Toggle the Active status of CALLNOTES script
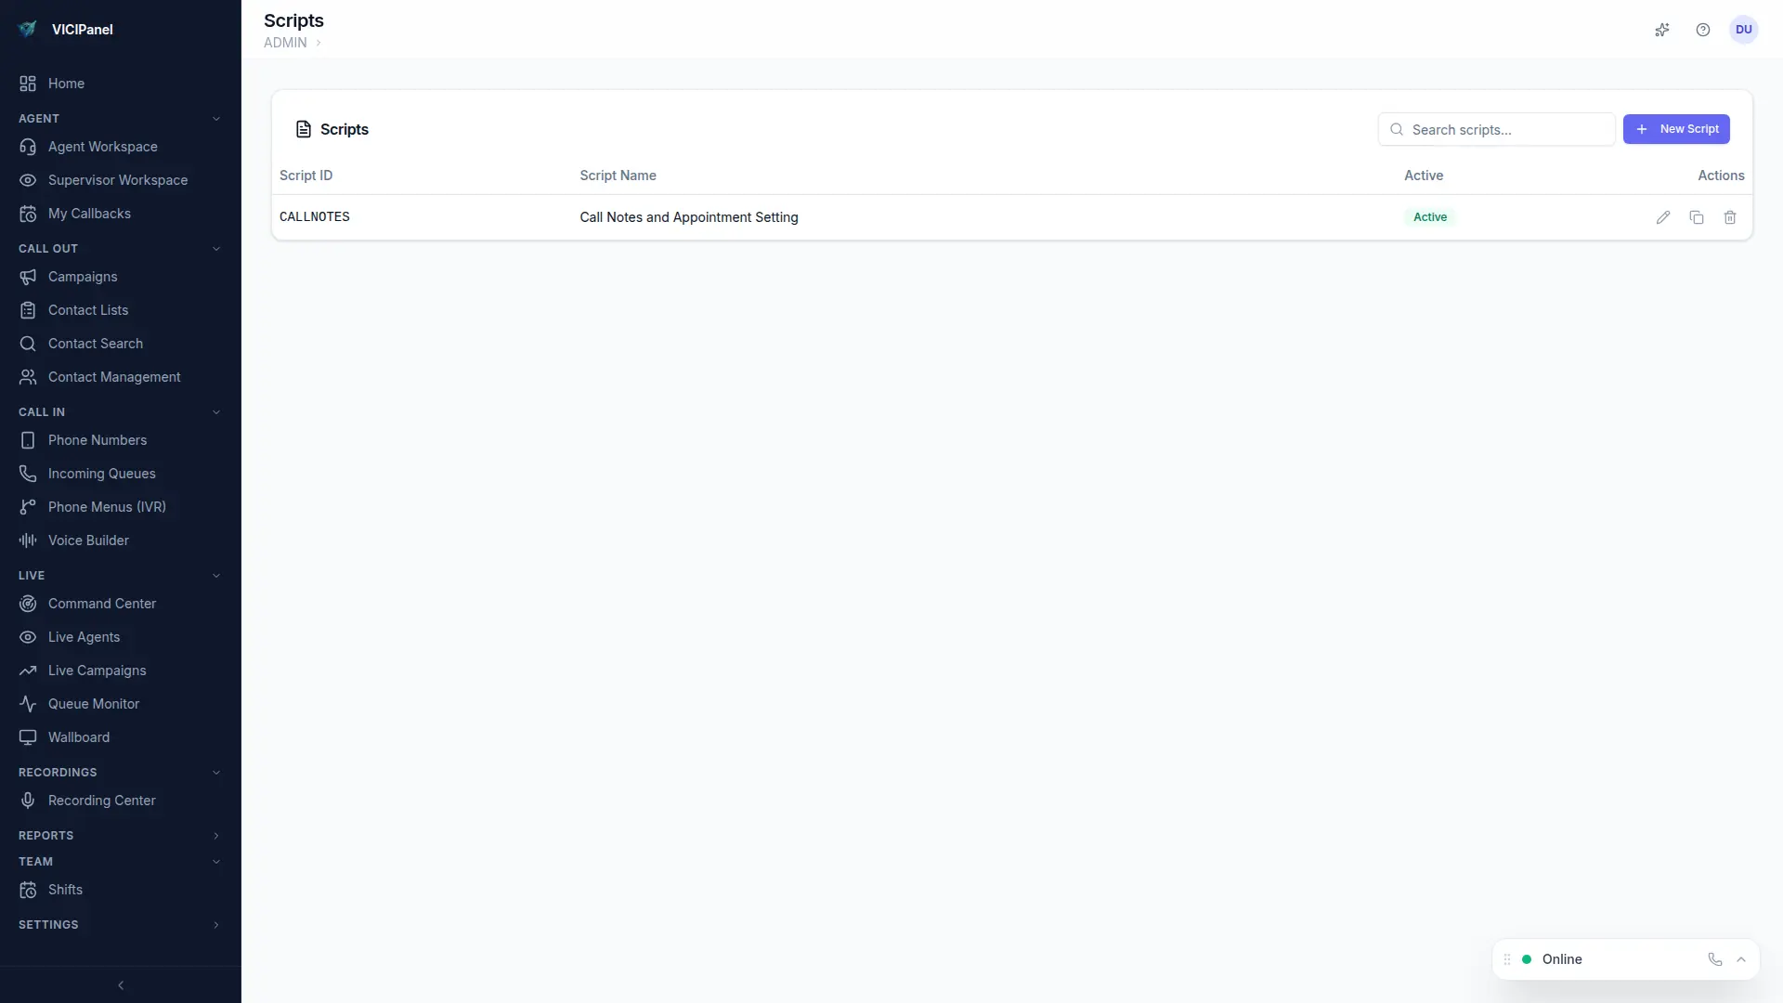Viewport: 1783px width, 1003px height. (x=1430, y=216)
